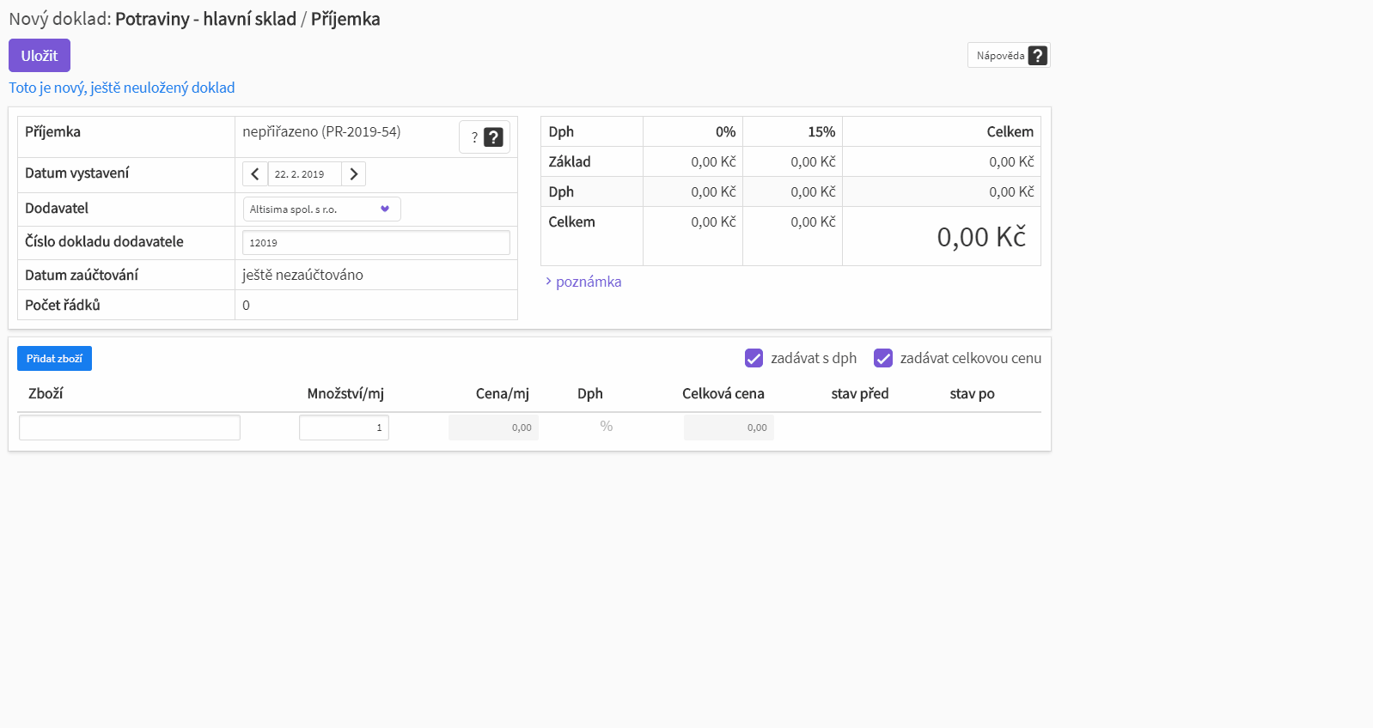1373x728 pixels.
Task: Click the heart icon in Dodavatel field
Action: point(385,209)
